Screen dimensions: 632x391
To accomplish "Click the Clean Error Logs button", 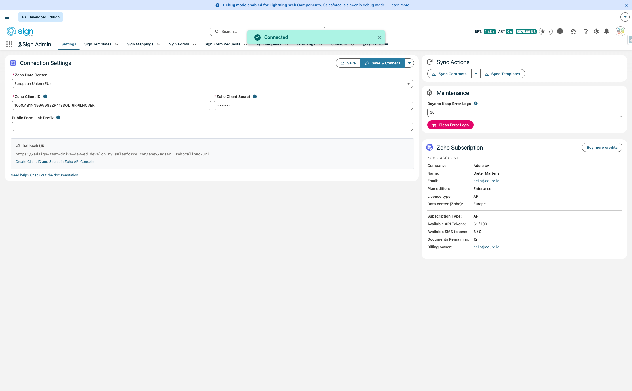I will (x=450, y=125).
